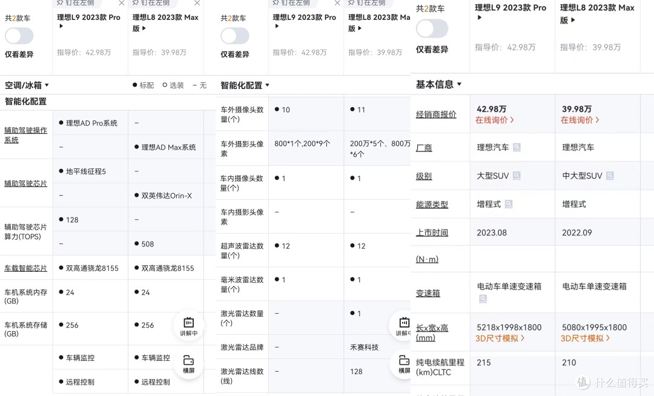Open 理想L8 2023款 Max版 selector in left screenshot
Image resolution: width=654 pixels, height=396 pixels.
(165, 22)
